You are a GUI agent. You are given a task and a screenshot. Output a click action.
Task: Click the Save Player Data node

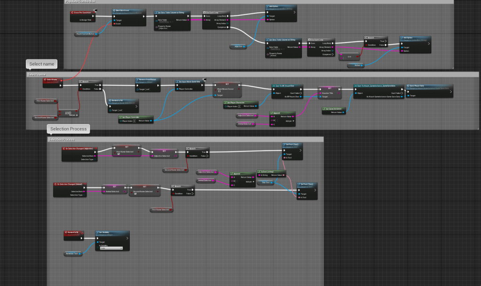[430, 86]
